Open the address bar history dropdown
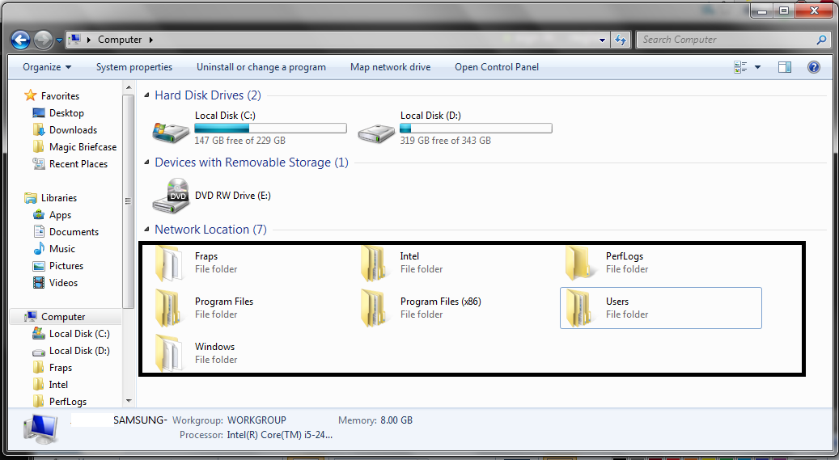The width and height of the screenshot is (839, 460). pos(603,40)
